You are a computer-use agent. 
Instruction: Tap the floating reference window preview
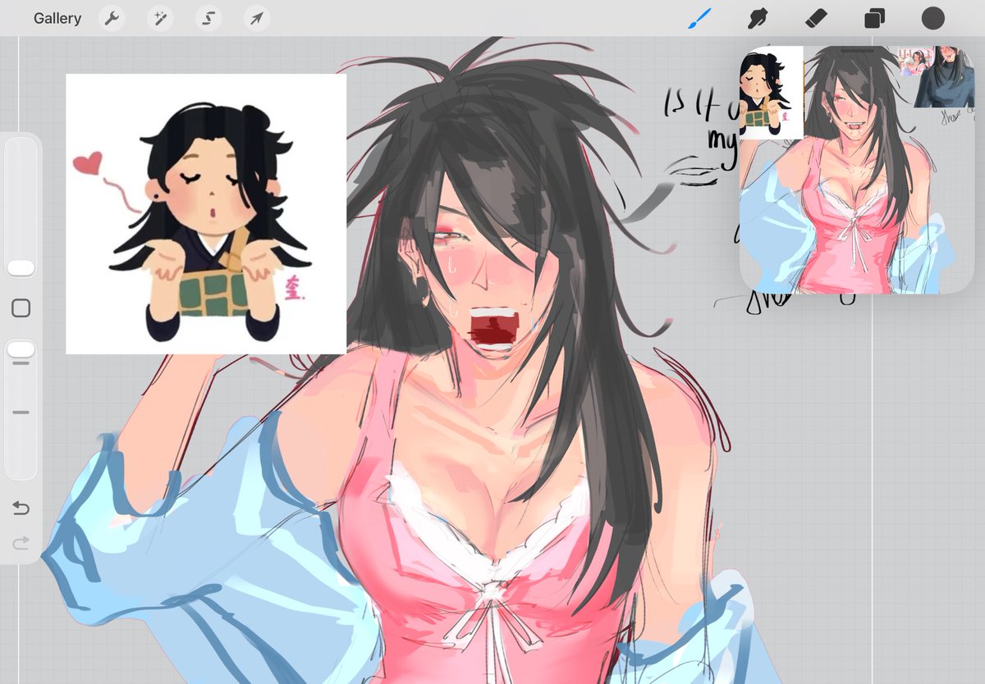click(x=857, y=170)
